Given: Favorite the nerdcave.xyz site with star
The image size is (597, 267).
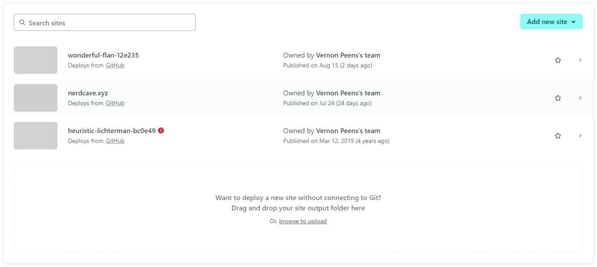Looking at the screenshot, I should pyautogui.click(x=558, y=98).
